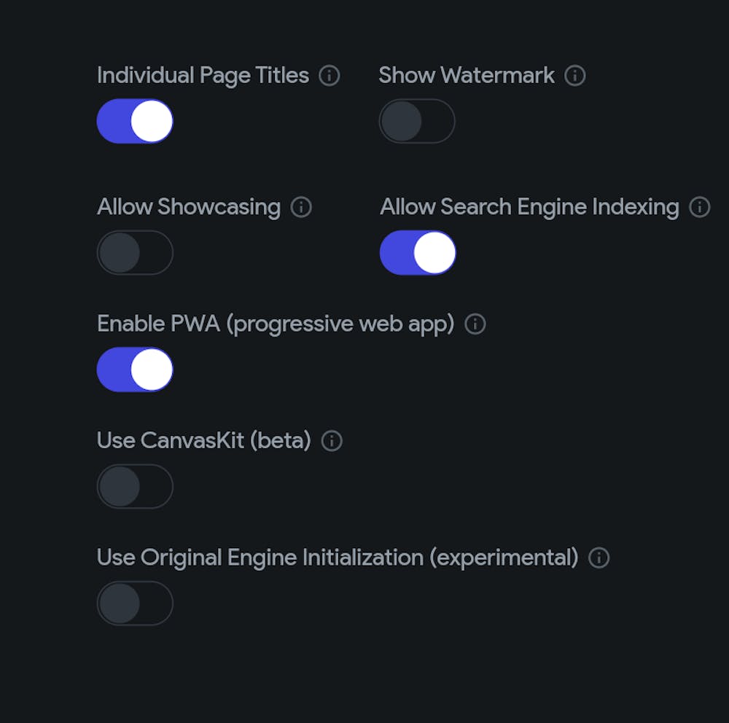This screenshot has height=723, width=729.
Task: Click the "Allow Search Engine Indexing" label
Action: [529, 208]
